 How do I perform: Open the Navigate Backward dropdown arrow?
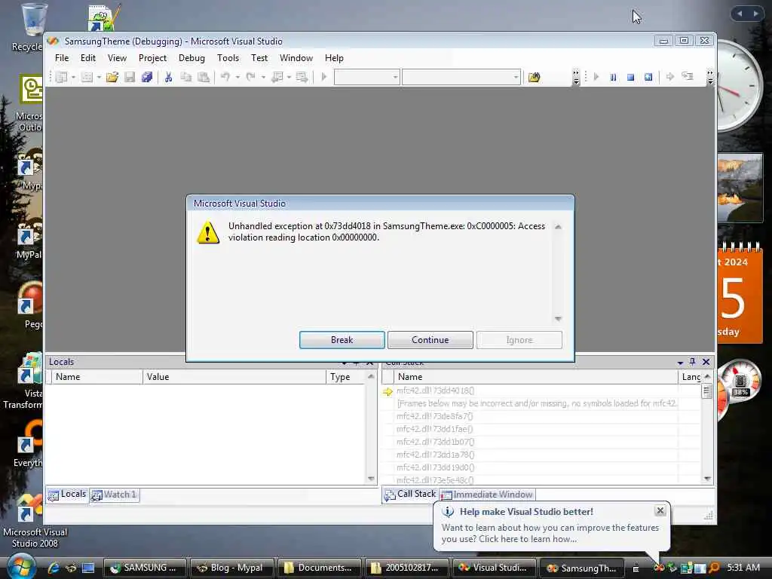pyautogui.click(x=289, y=78)
